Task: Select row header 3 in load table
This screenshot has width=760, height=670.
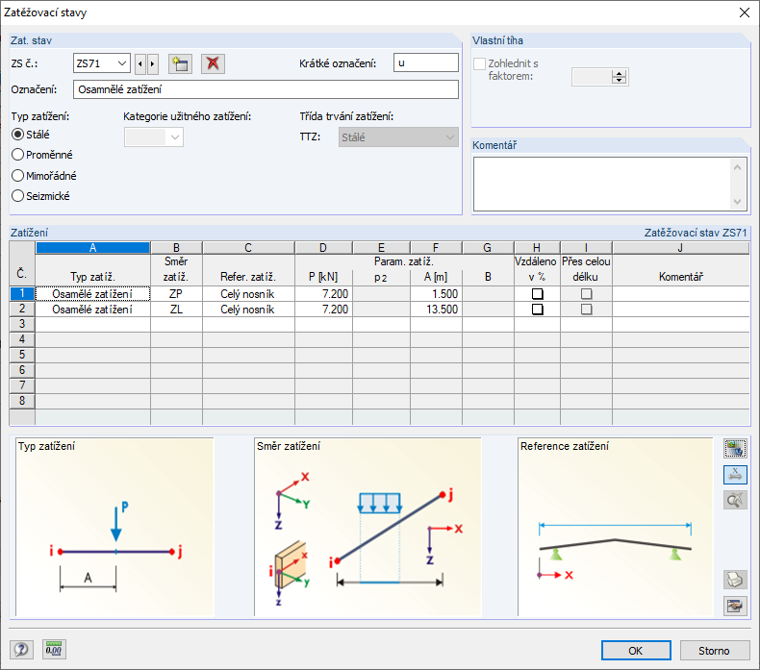Action: [x=22, y=324]
